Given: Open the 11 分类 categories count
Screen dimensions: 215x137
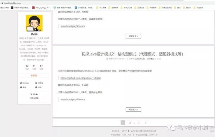Looking at the screenshot, I should point(34,67).
